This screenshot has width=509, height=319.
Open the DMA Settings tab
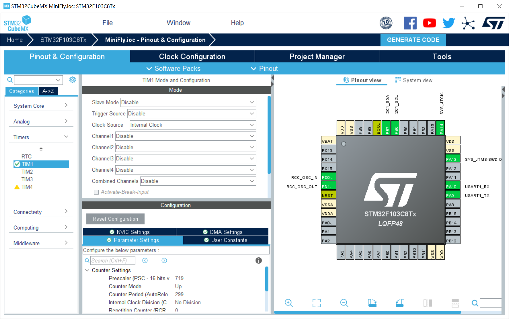click(222, 232)
